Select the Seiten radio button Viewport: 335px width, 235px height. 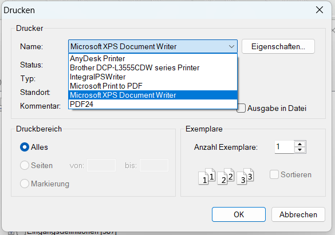[x=25, y=165]
